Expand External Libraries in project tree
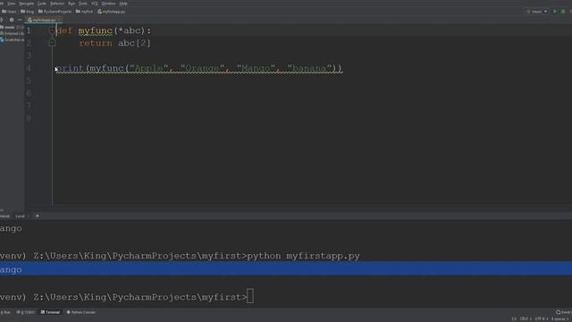 coord(13,34)
